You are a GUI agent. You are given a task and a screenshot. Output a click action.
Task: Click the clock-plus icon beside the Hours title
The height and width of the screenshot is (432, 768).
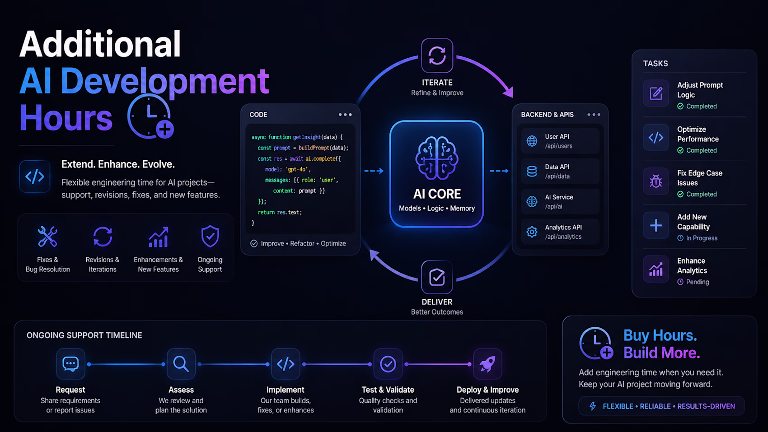point(150,116)
